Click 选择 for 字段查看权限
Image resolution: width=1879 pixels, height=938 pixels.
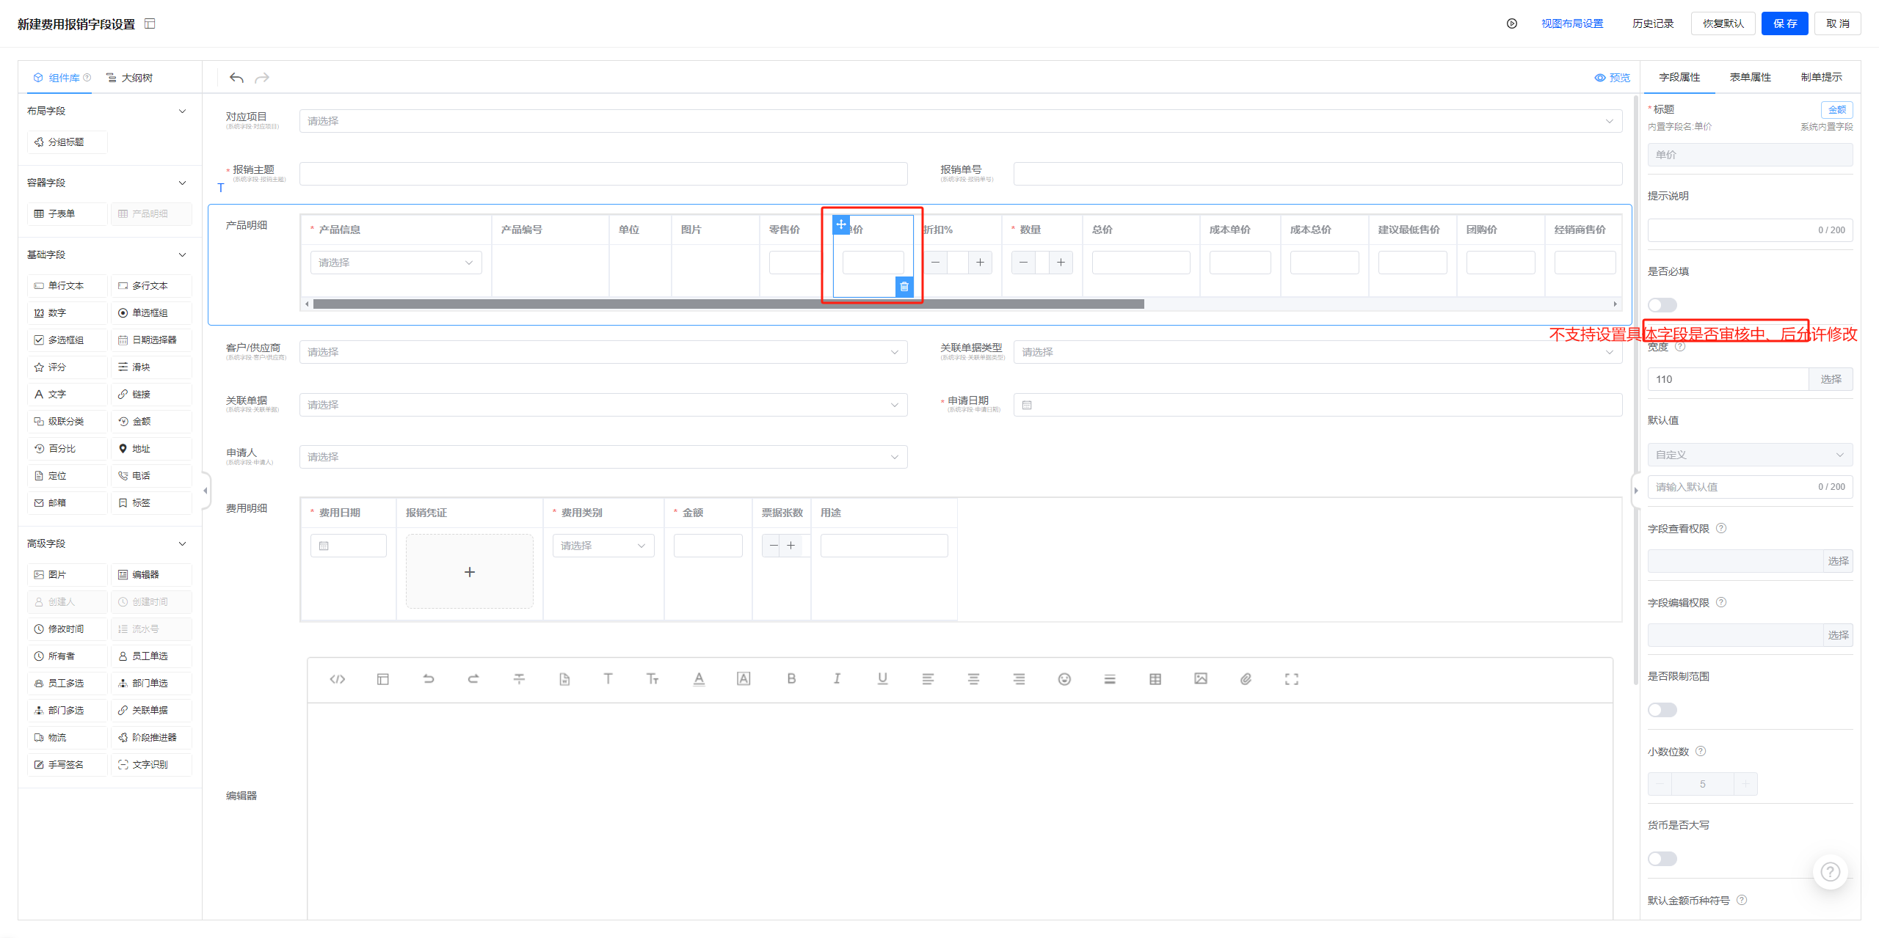pos(1838,561)
